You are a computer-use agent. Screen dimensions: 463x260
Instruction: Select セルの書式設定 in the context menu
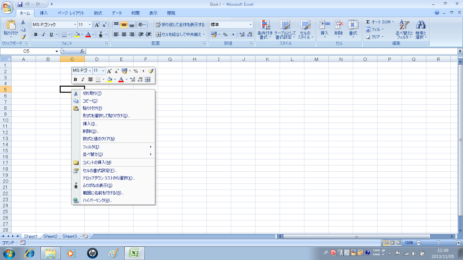(100, 171)
